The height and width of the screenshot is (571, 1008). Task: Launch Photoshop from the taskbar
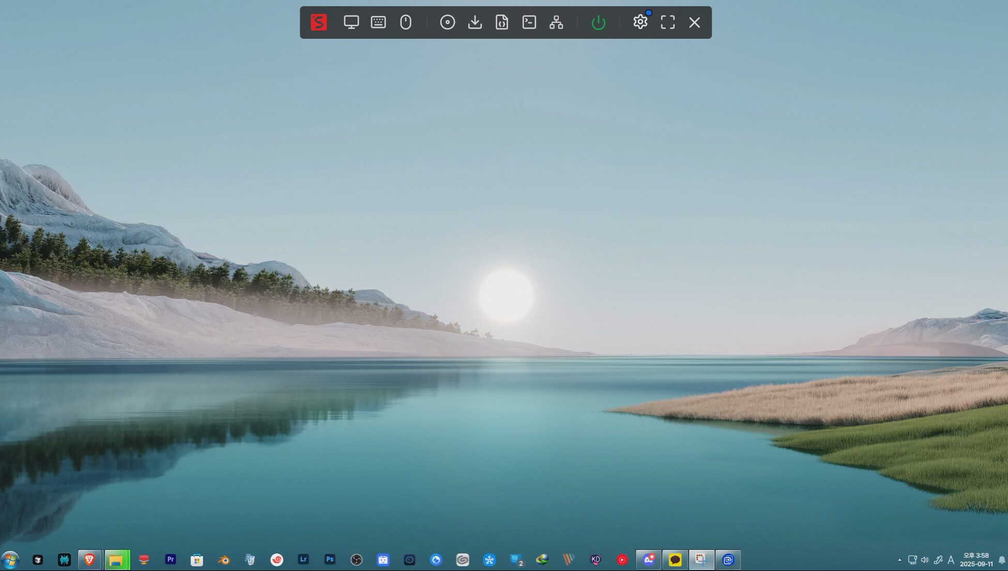(330, 560)
